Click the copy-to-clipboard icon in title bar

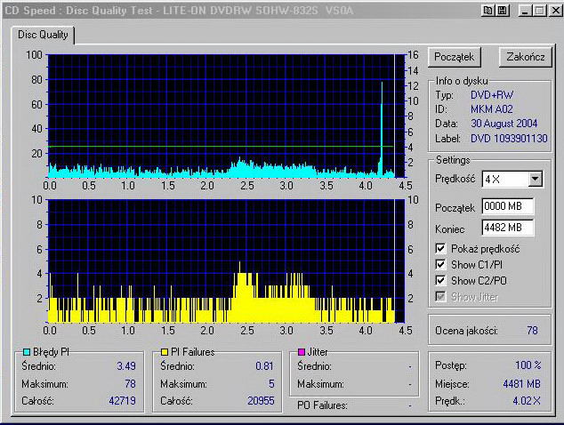coord(488,10)
